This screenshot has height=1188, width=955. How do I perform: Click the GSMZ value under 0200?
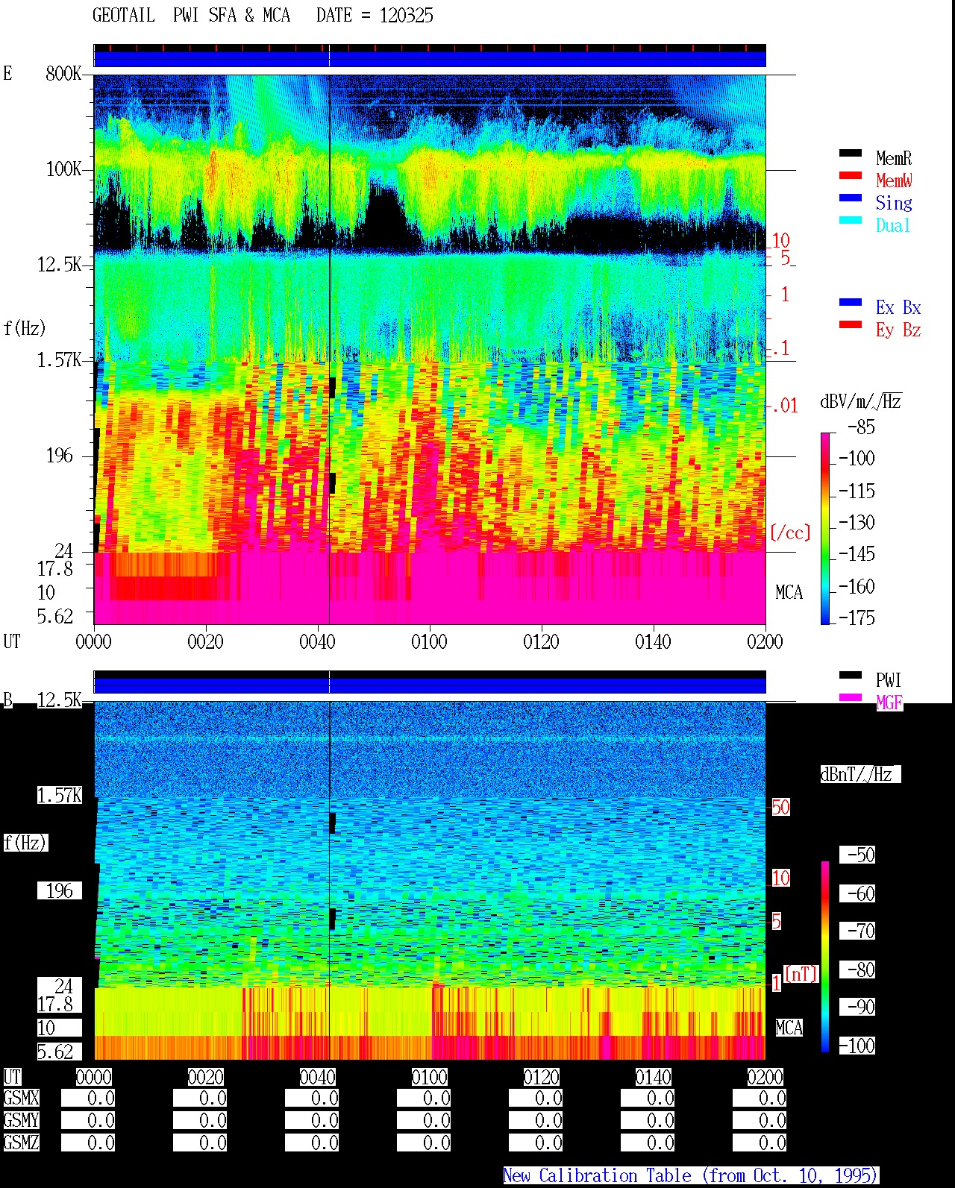click(x=760, y=1143)
